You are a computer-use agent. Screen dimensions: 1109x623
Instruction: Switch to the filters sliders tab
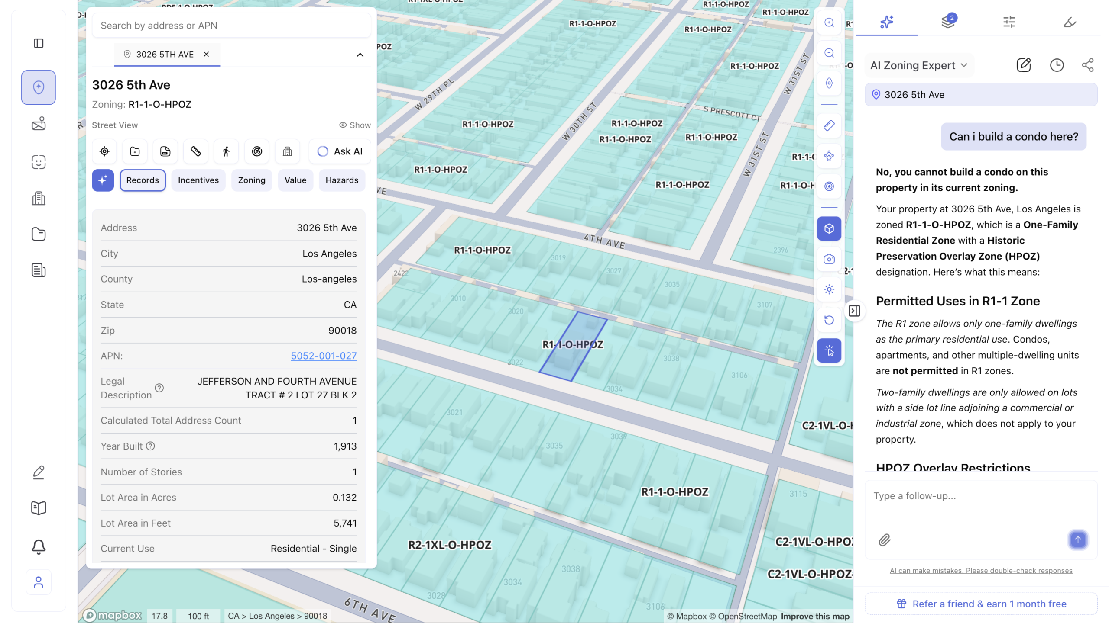point(1009,22)
